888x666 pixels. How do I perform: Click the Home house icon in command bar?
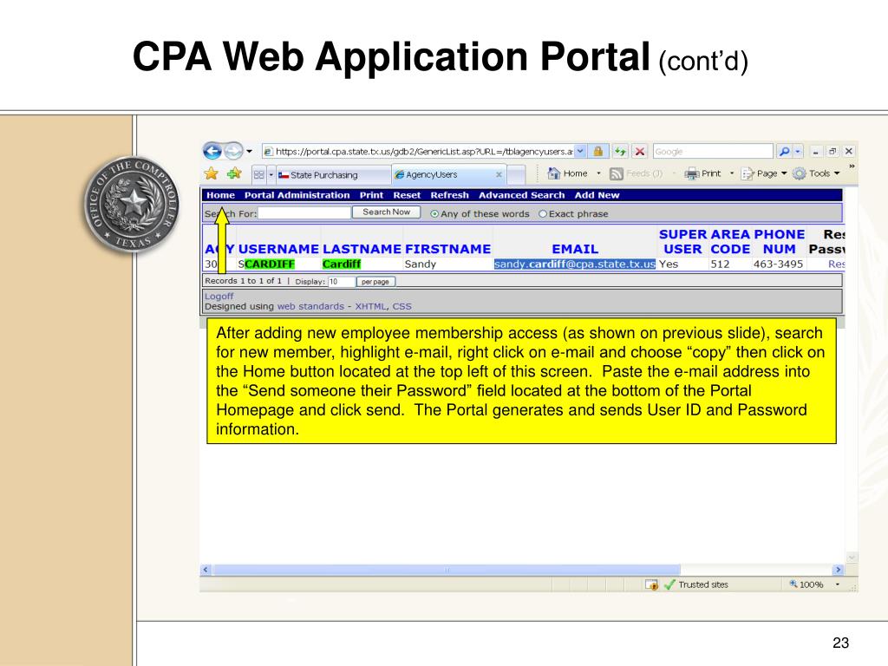(554, 173)
